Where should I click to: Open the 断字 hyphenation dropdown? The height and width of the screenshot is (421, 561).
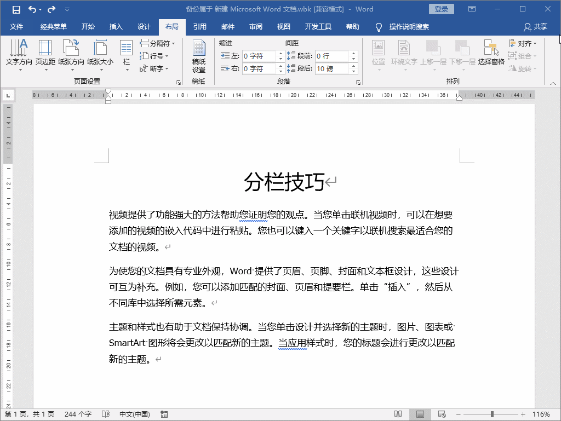[154, 68]
